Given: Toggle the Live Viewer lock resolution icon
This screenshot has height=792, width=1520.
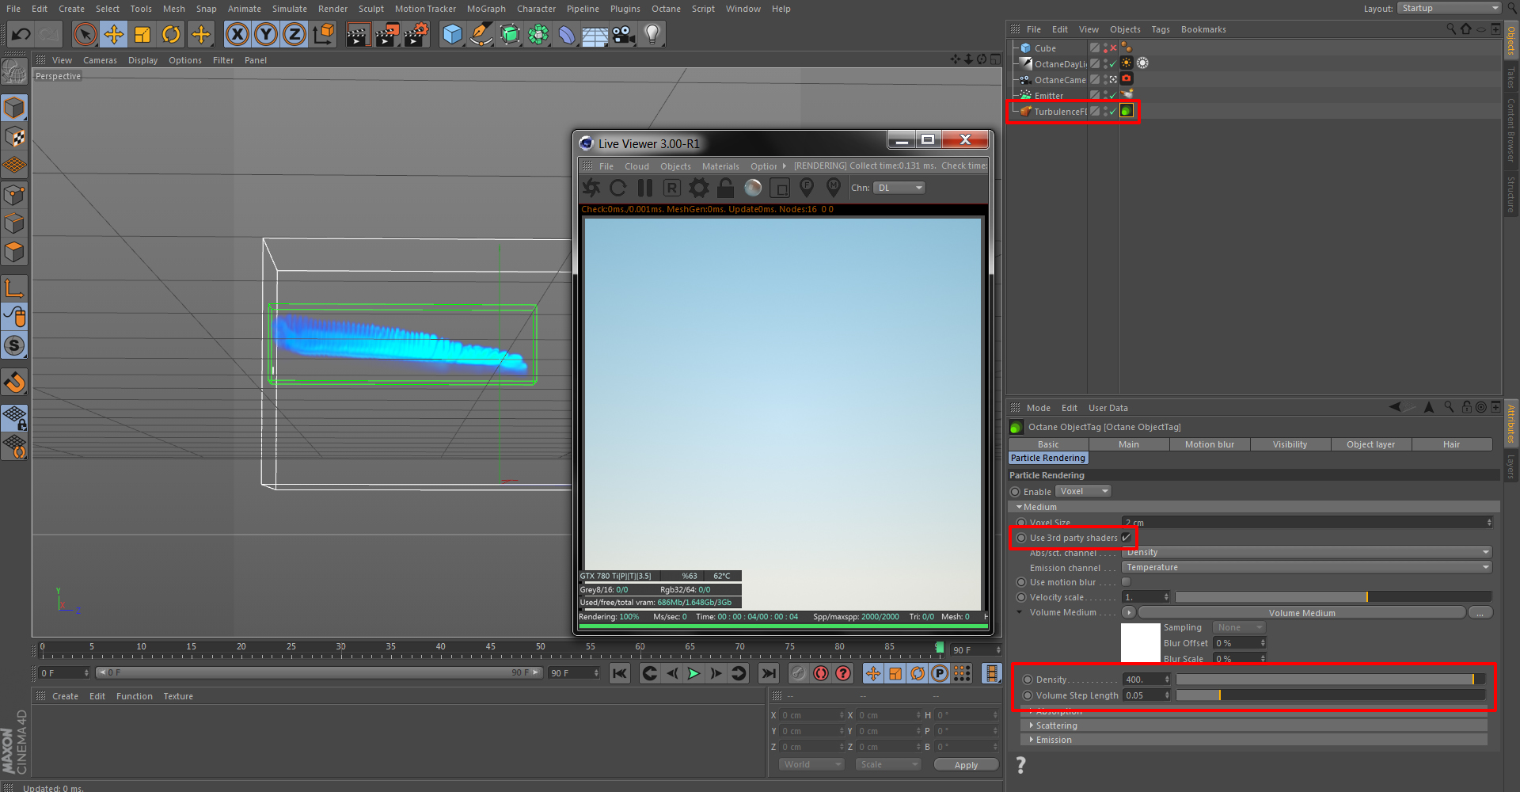Looking at the screenshot, I should pos(726,188).
